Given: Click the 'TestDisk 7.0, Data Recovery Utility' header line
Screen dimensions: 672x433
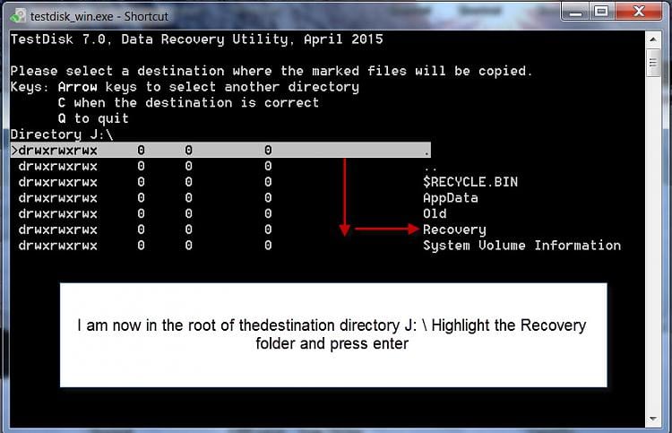Looking at the screenshot, I should tap(196, 39).
